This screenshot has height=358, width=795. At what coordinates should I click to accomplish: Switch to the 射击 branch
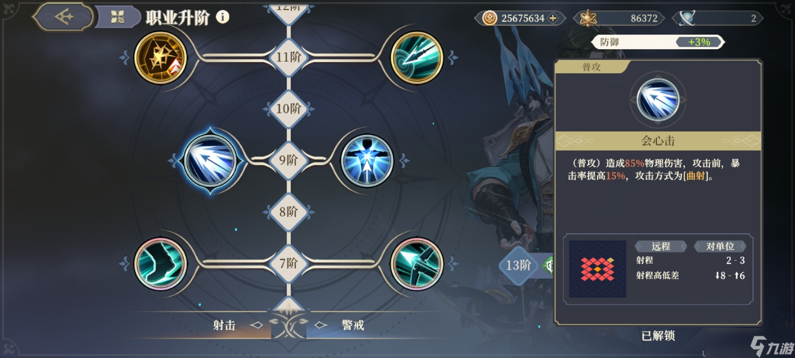pos(224,325)
